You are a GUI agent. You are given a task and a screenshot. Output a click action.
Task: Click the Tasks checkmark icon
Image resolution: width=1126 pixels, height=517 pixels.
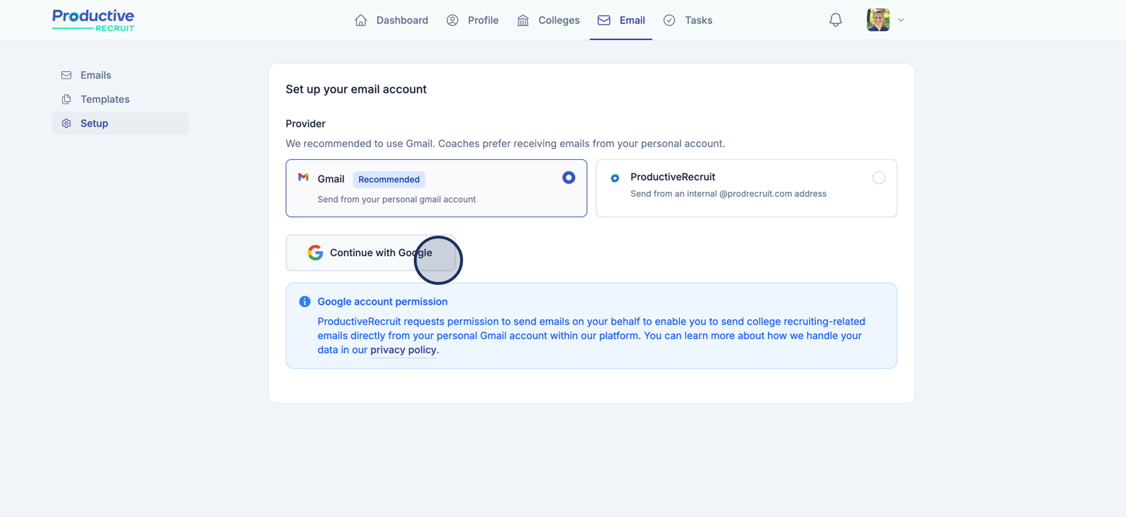tap(669, 20)
